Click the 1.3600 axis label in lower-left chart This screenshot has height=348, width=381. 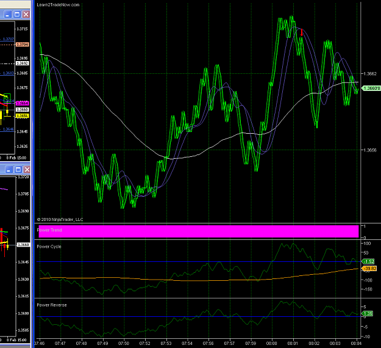pos(24,313)
